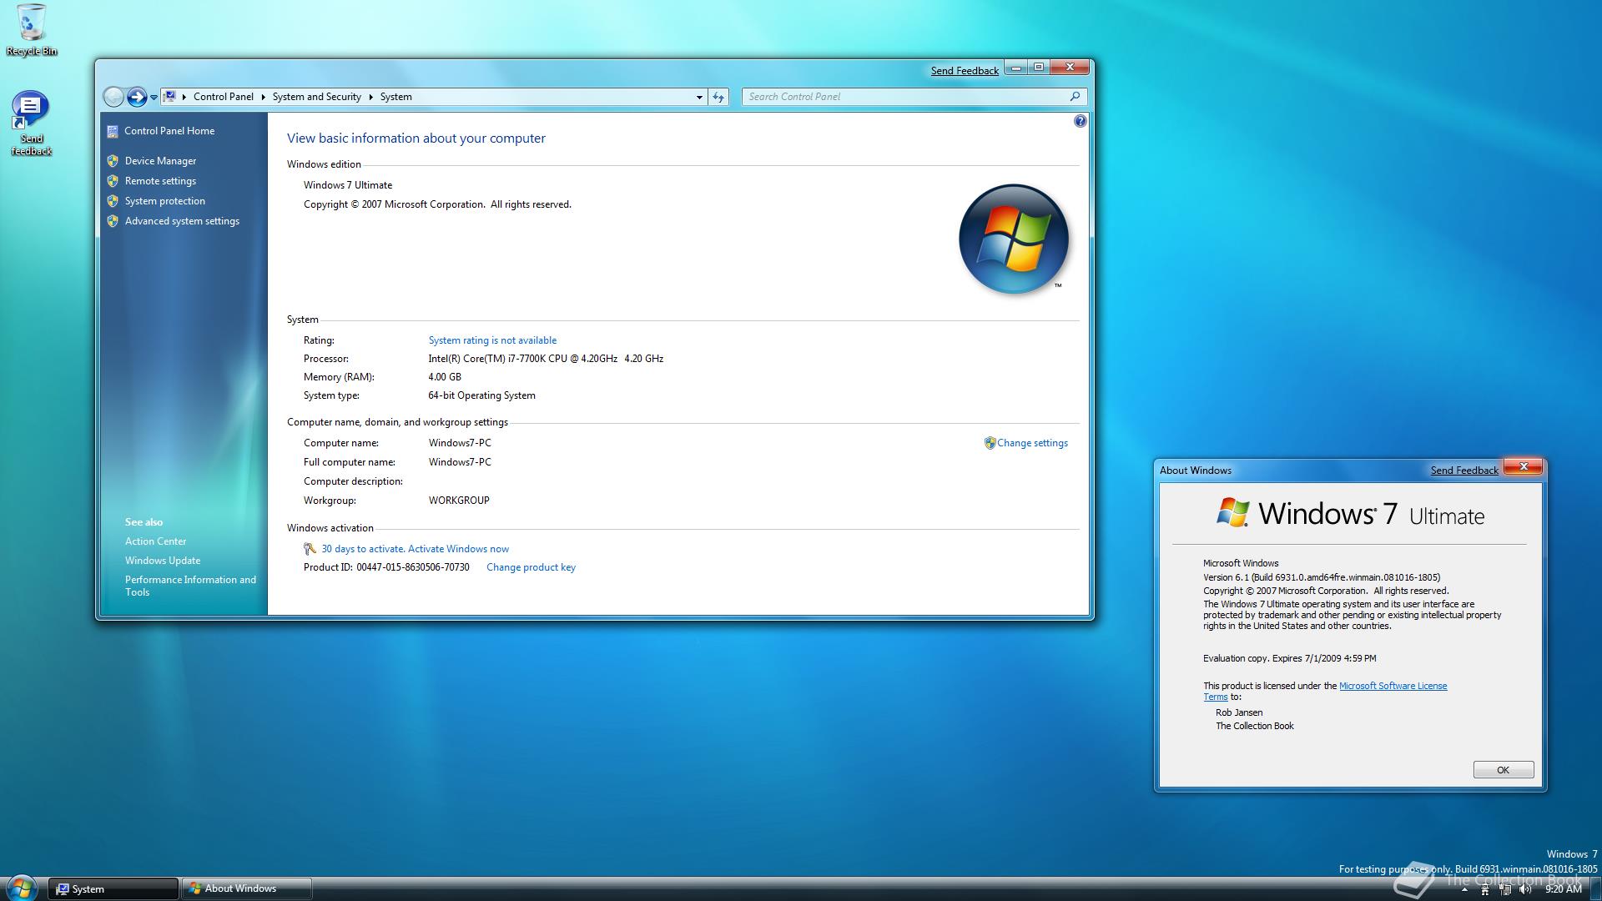Switch to About Windows taskbar button

[247, 889]
